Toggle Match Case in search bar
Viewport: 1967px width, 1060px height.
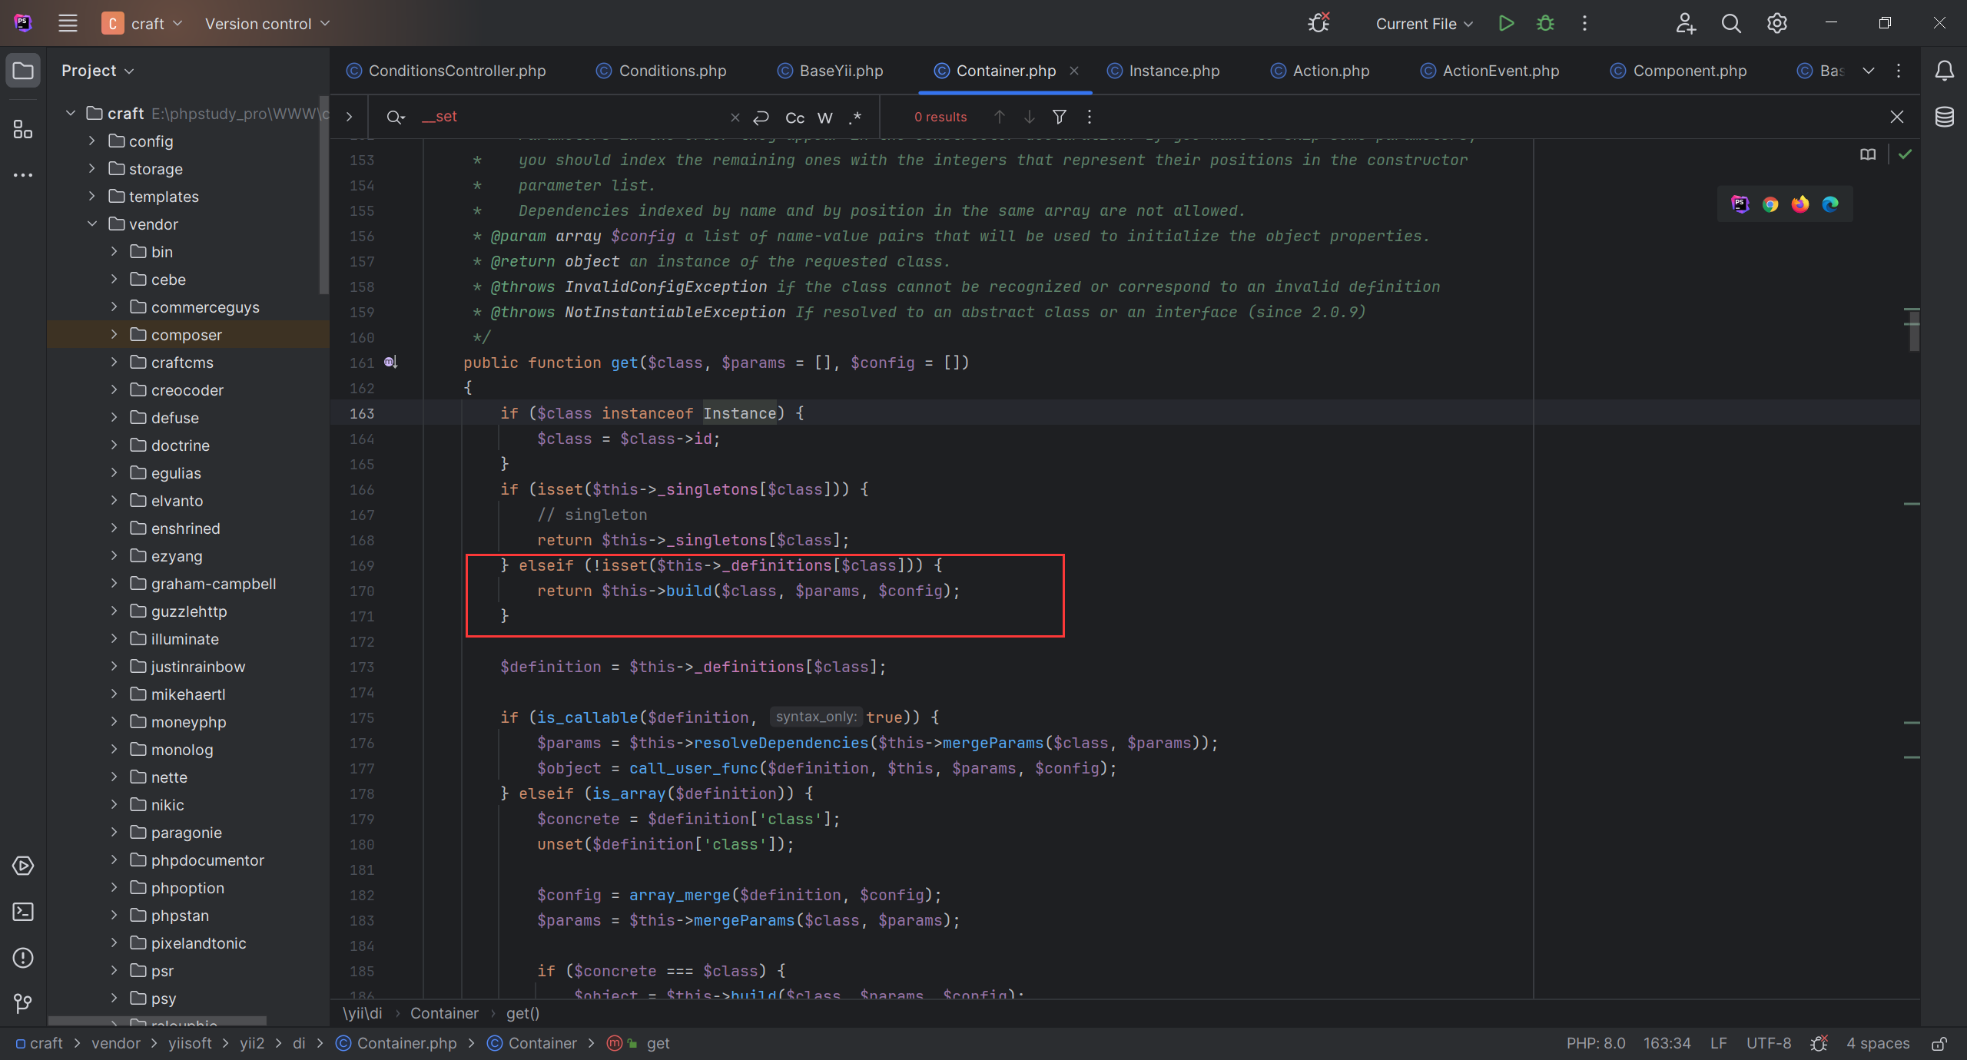[x=794, y=118]
